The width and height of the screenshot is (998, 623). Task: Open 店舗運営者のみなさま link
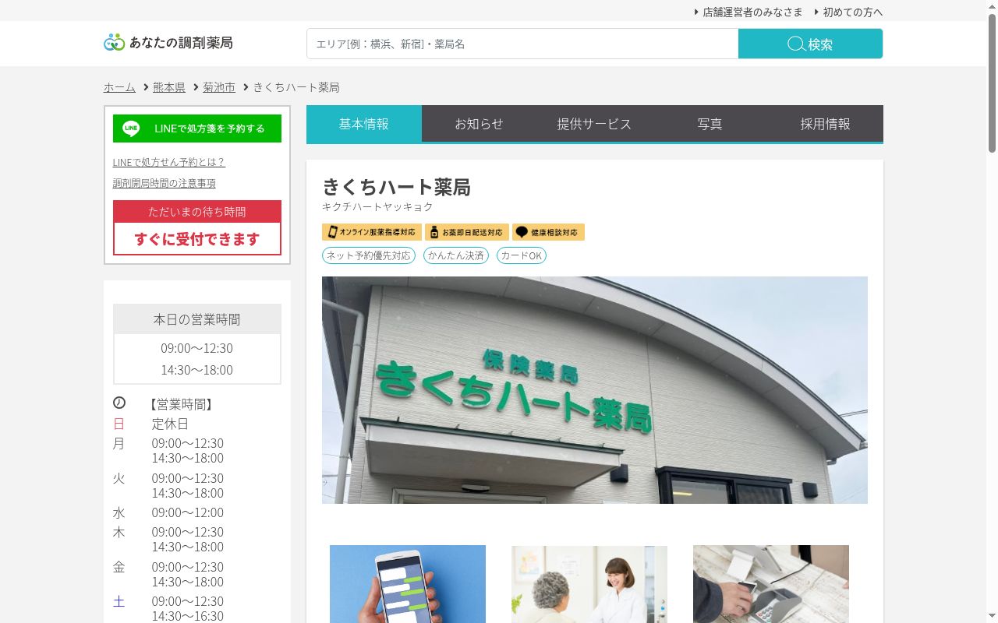pyautogui.click(x=752, y=12)
